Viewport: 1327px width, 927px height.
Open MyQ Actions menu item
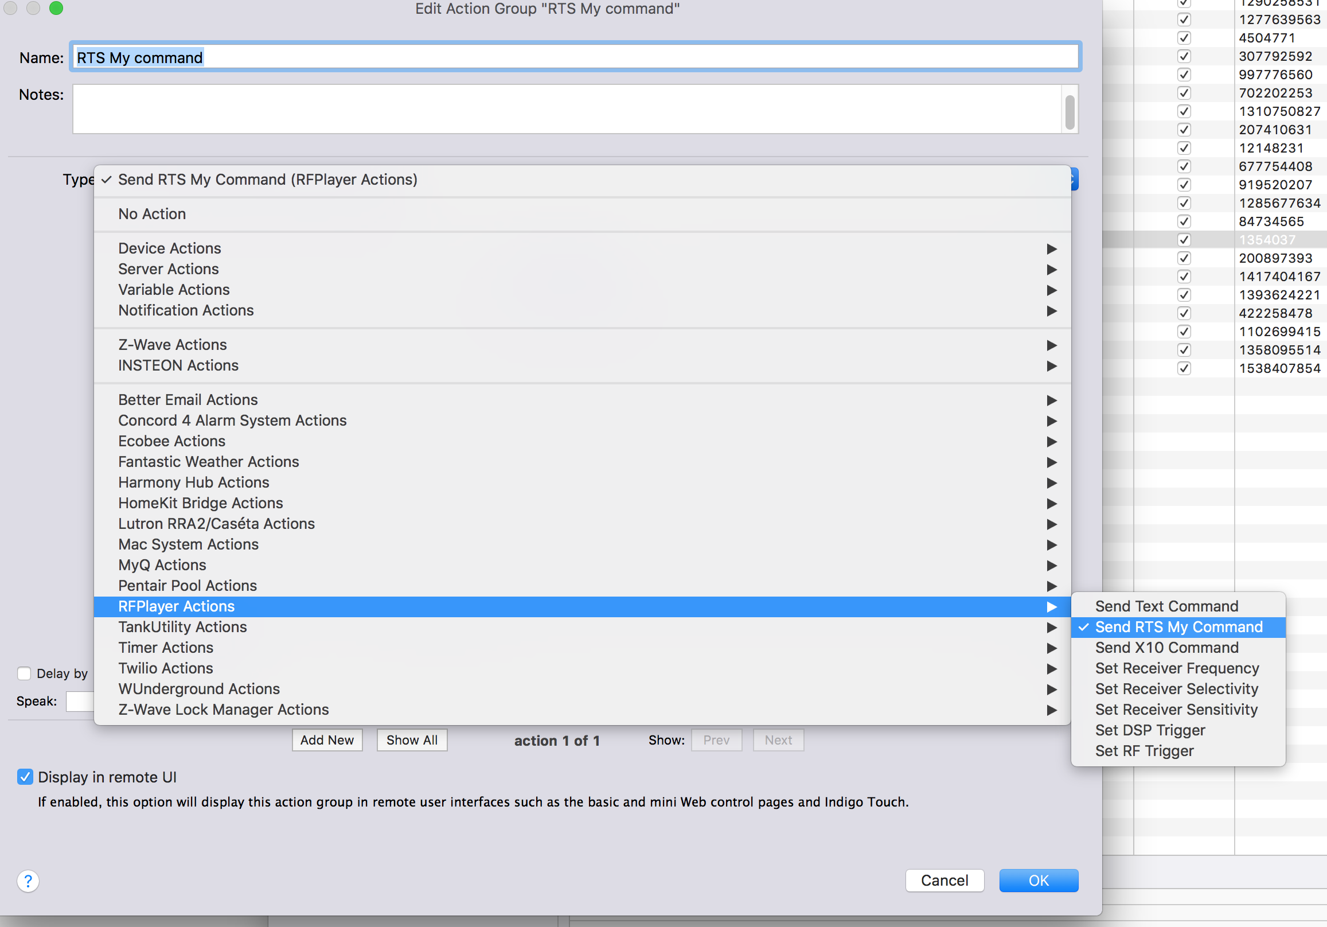point(583,565)
